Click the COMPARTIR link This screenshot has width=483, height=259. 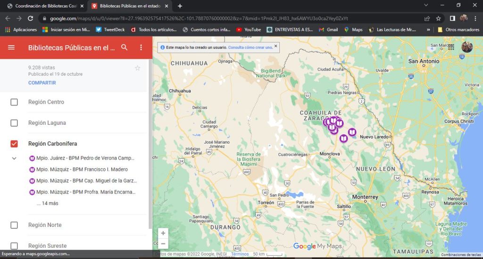42,83
